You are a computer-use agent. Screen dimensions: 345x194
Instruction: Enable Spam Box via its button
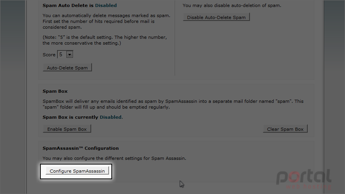(67, 129)
